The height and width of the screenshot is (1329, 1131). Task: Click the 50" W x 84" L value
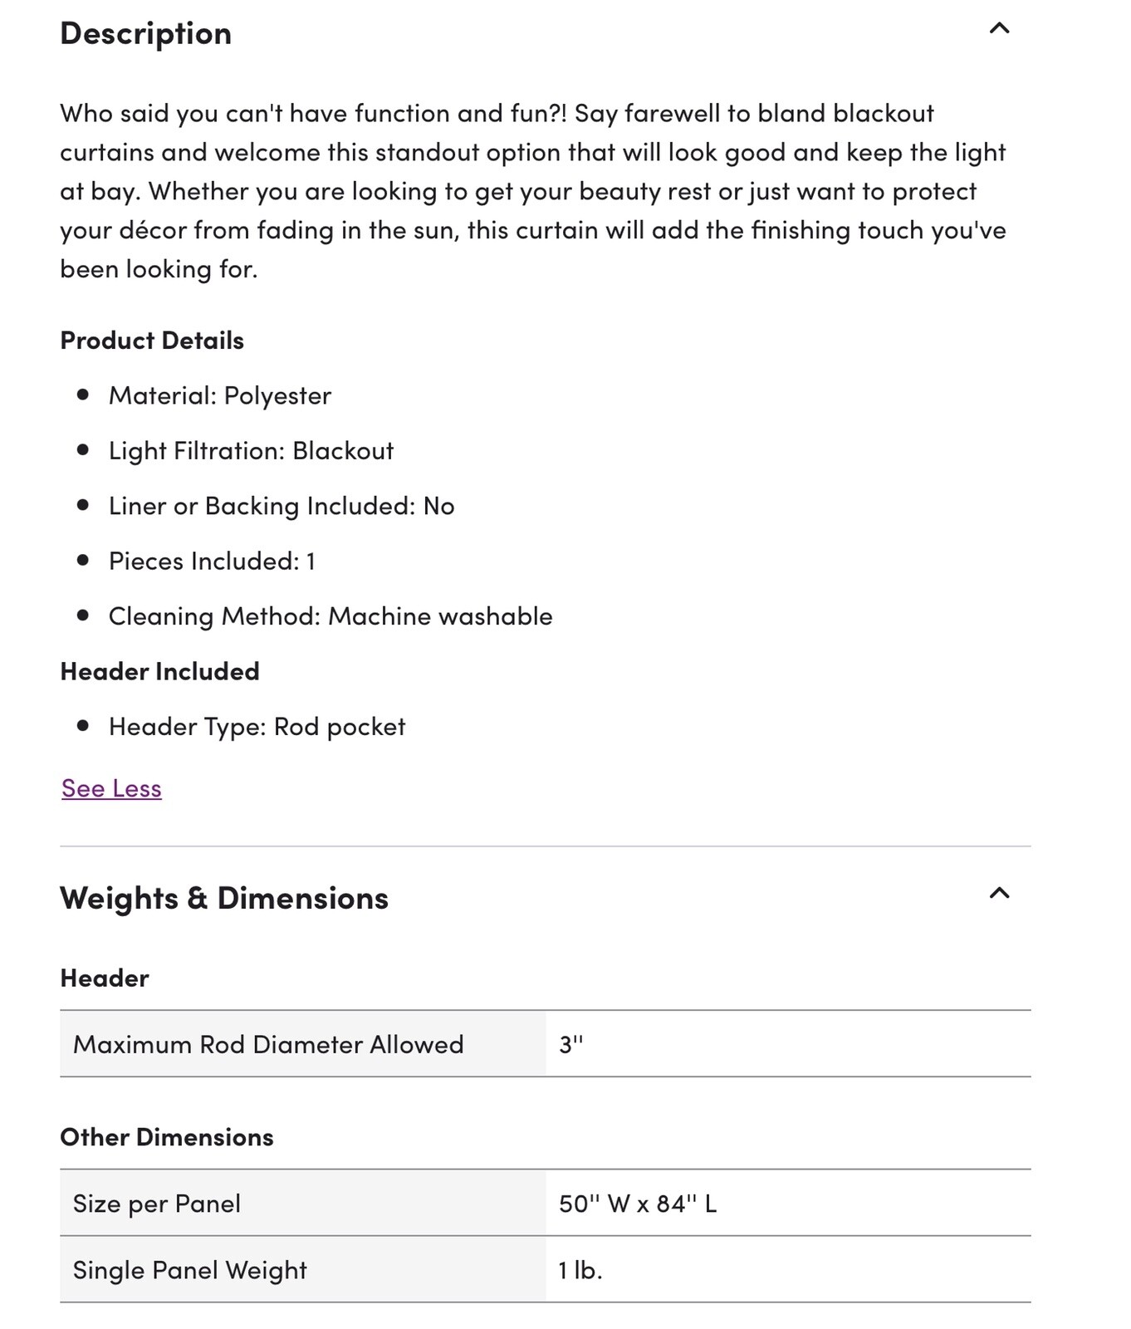click(x=638, y=1204)
